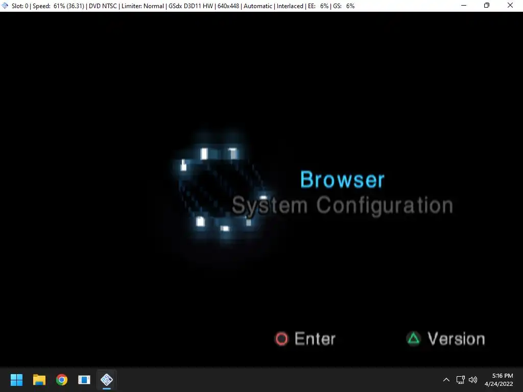Close the emulator window
This screenshot has width=523, height=392.
(x=510, y=6)
